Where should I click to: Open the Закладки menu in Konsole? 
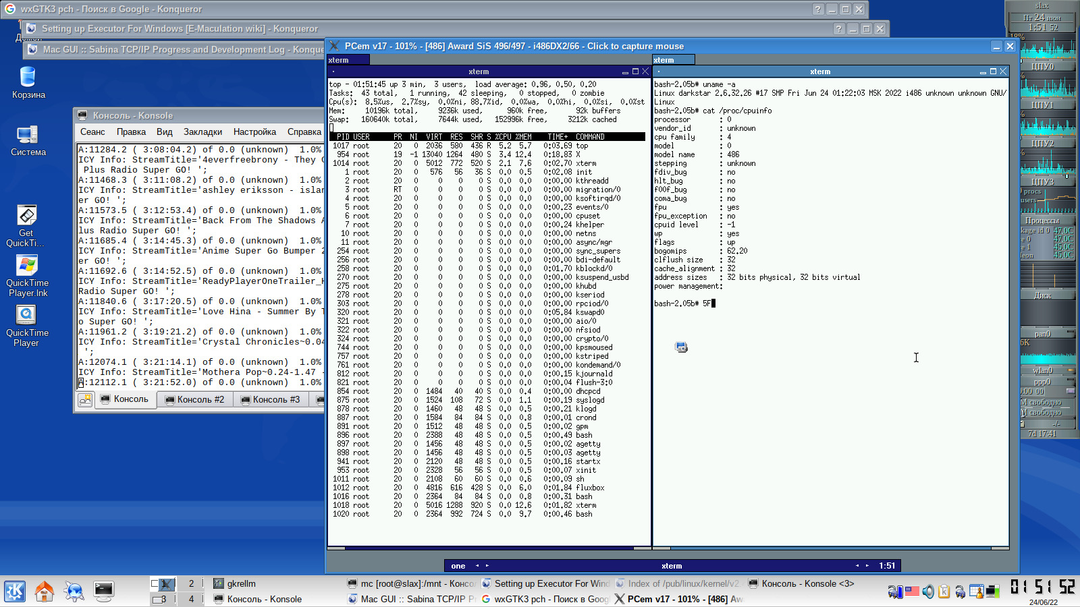pos(202,132)
